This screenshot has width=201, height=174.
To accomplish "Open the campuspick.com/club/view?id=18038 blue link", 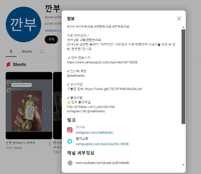I will (102, 144).
